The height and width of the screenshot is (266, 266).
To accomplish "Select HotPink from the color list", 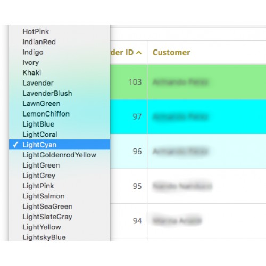I will [x=60, y=31].
